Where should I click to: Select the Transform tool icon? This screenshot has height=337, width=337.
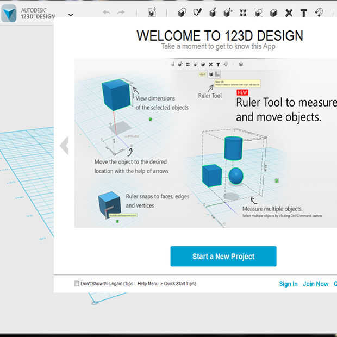[152, 13]
